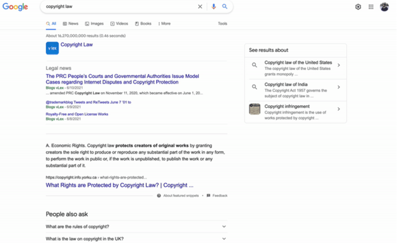Open Copyright law of the United States result
The image size is (415, 247).
pyautogui.click(x=298, y=63)
